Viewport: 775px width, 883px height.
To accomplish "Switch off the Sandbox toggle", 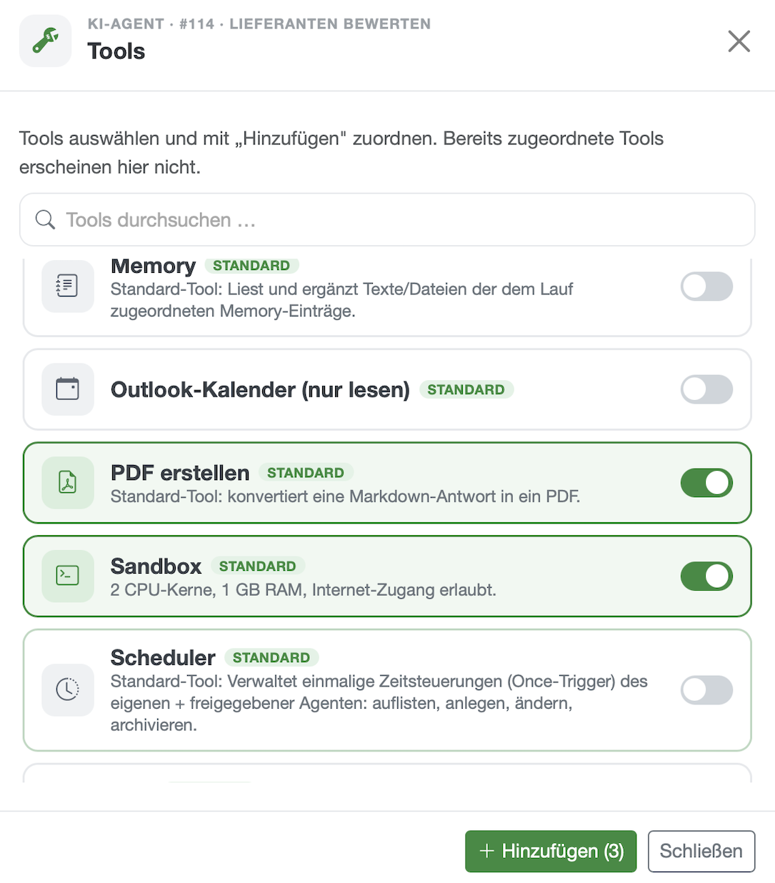I will coord(706,576).
